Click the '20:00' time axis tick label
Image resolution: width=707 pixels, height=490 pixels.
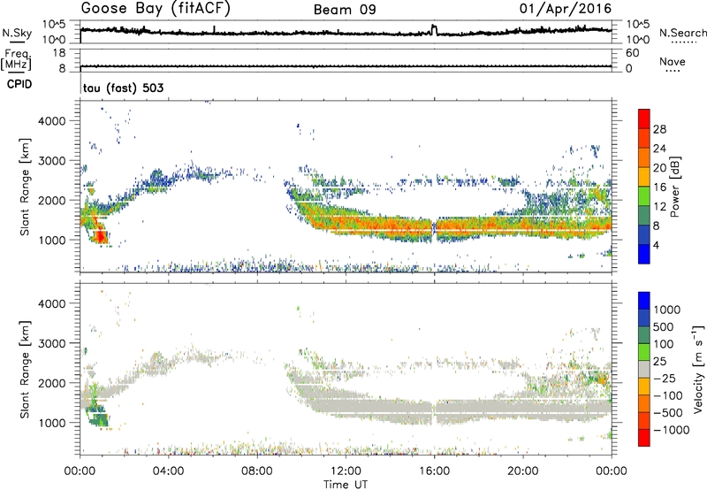point(523,471)
